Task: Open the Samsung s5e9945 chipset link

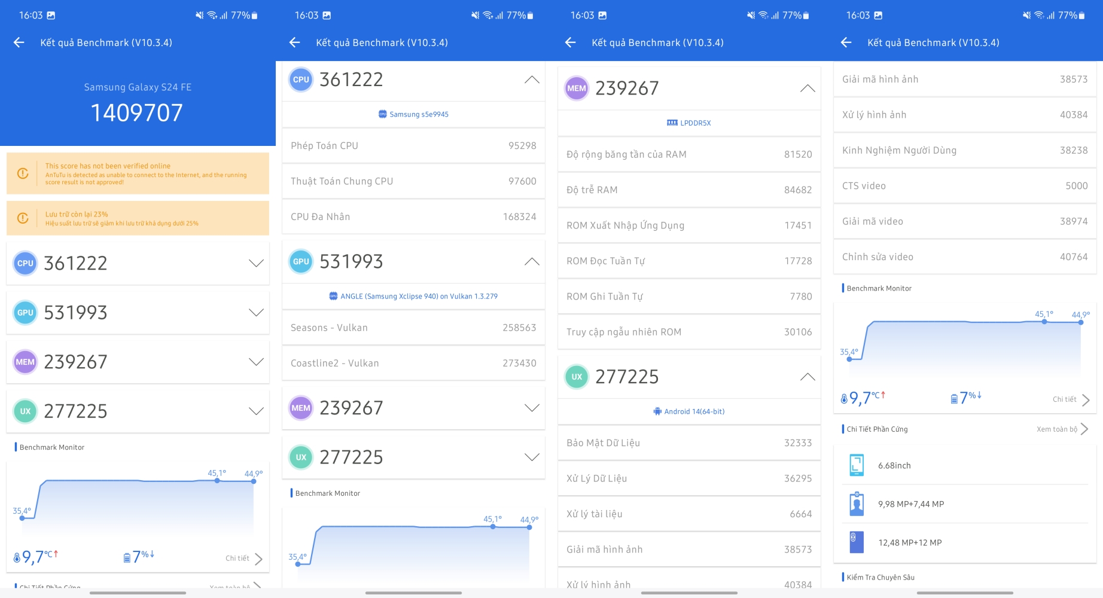Action: (413, 114)
